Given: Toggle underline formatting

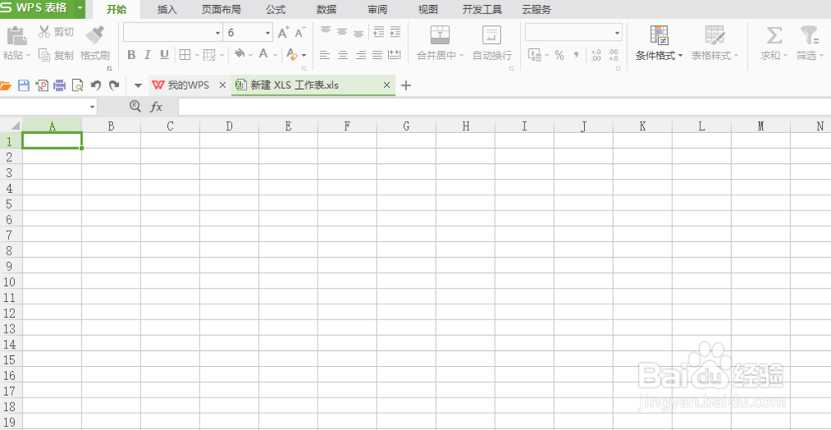Looking at the screenshot, I should click(x=165, y=55).
